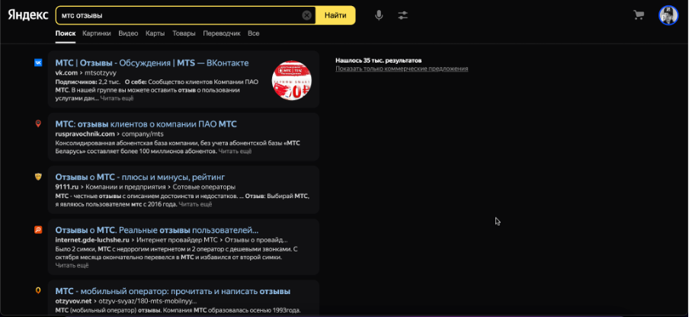
Task: Open the shopping cart icon
Action: pos(639,15)
